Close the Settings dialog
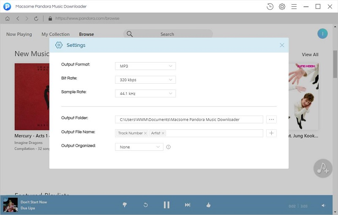The width and height of the screenshot is (338, 215). point(282,45)
